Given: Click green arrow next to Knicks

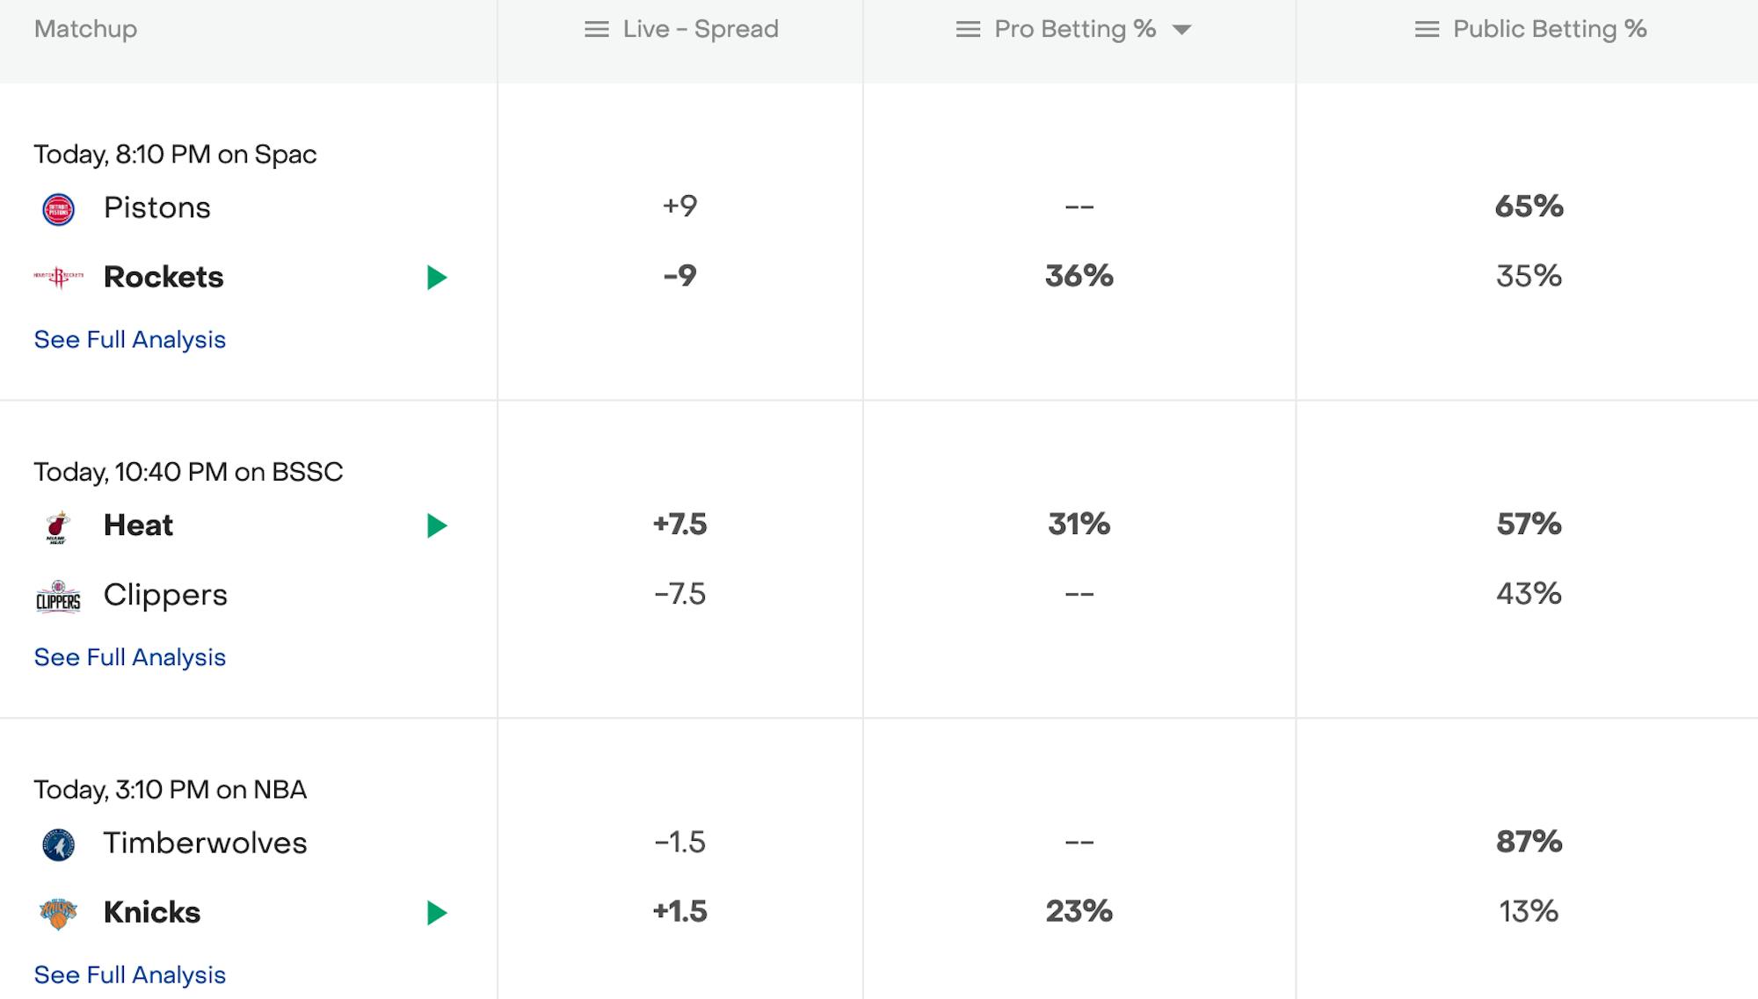Looking at the screenshot, I should pos(437,913).
